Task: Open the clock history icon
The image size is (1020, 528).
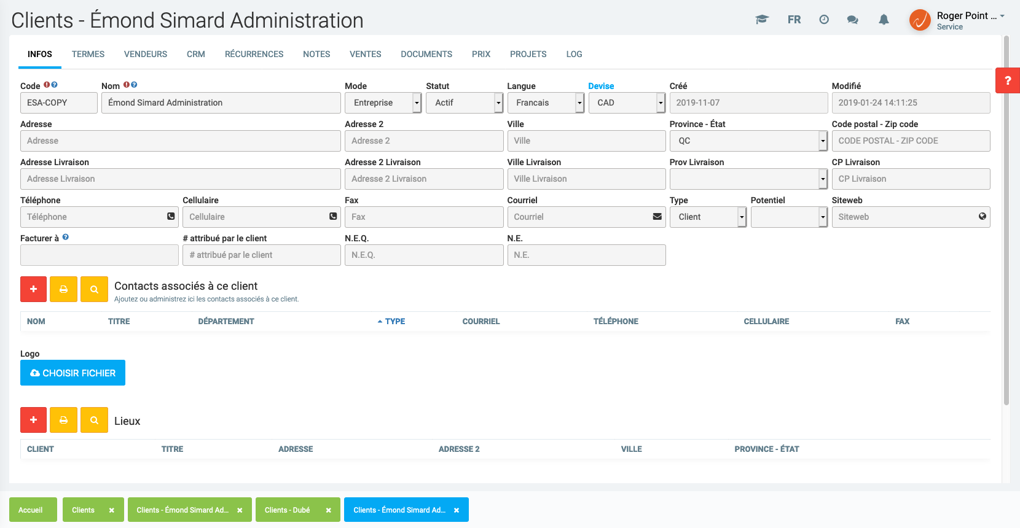Action: [824, 20]
